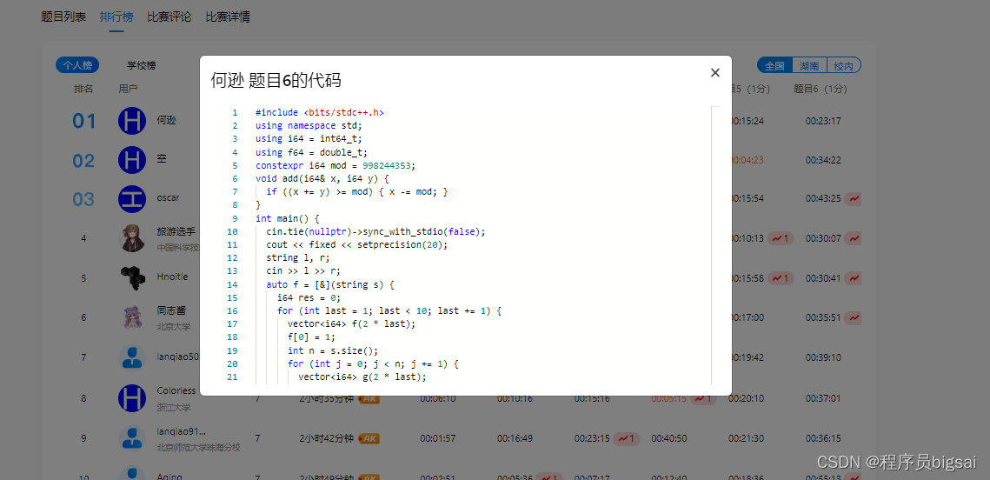The height and width of the screenshot is (480, 990).
Task: Click 同志酱's avatar image
Action: tap(132, 317)
